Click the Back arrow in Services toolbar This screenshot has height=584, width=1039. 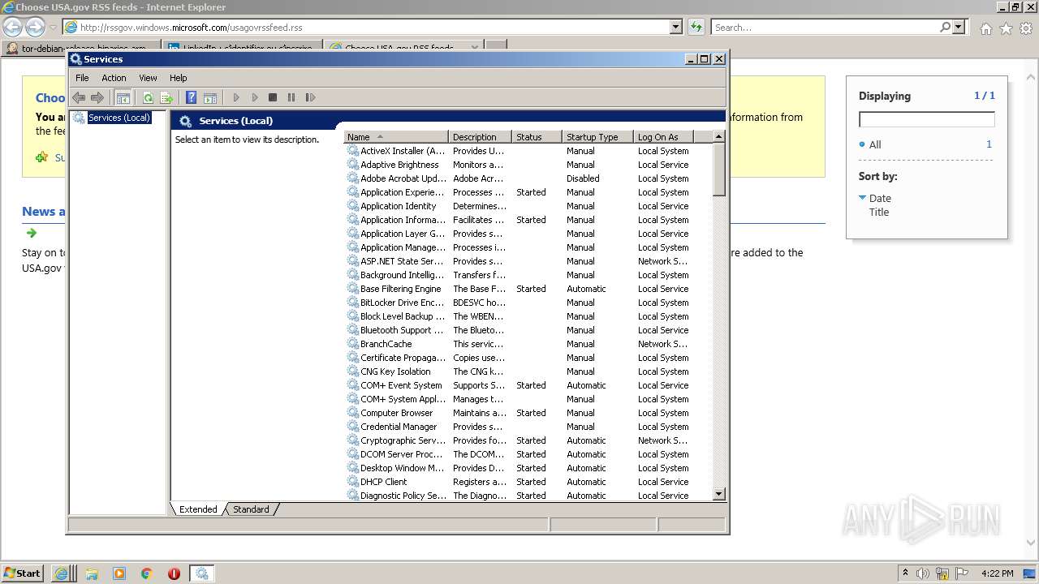point(79,97)
